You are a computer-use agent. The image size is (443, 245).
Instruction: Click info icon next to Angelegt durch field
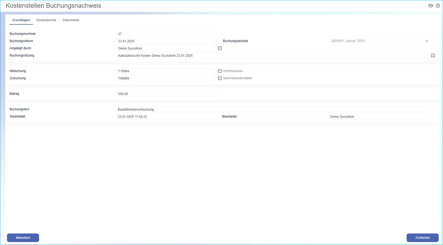220,48
